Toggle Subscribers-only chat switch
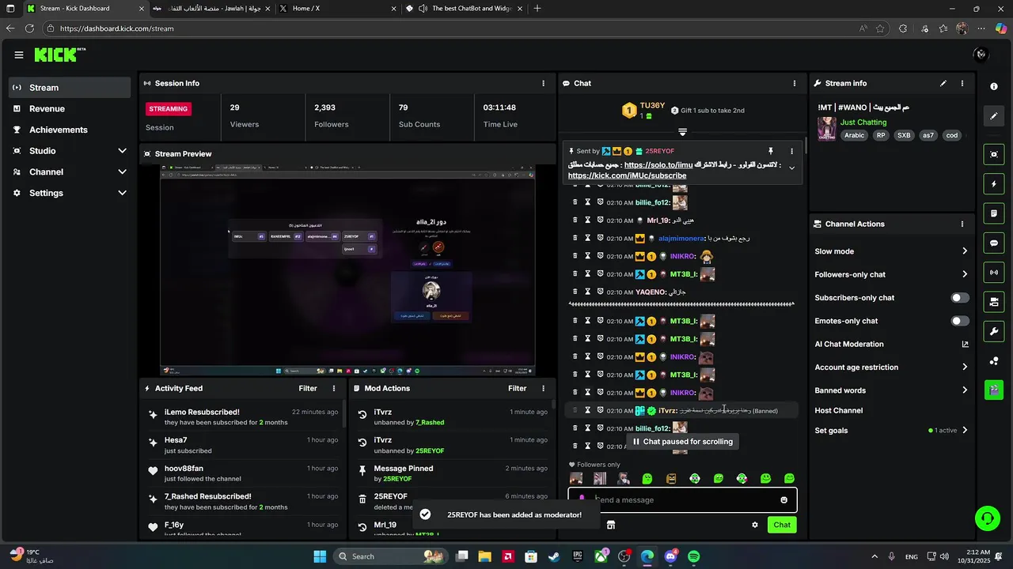This screenshot has width=1013, height=569. click(959, 298)
